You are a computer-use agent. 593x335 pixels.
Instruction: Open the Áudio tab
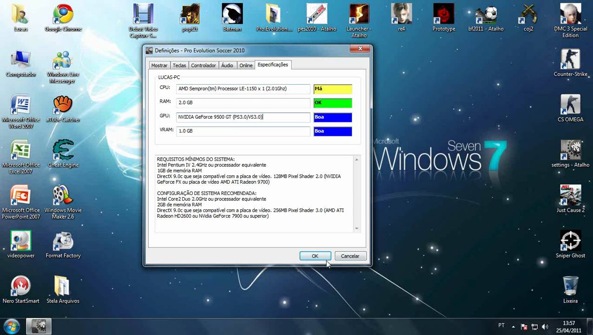point(227,66)
